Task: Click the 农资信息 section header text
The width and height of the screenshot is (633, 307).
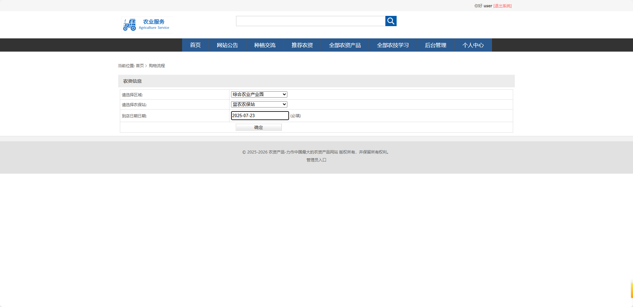Action: point(132,81)
